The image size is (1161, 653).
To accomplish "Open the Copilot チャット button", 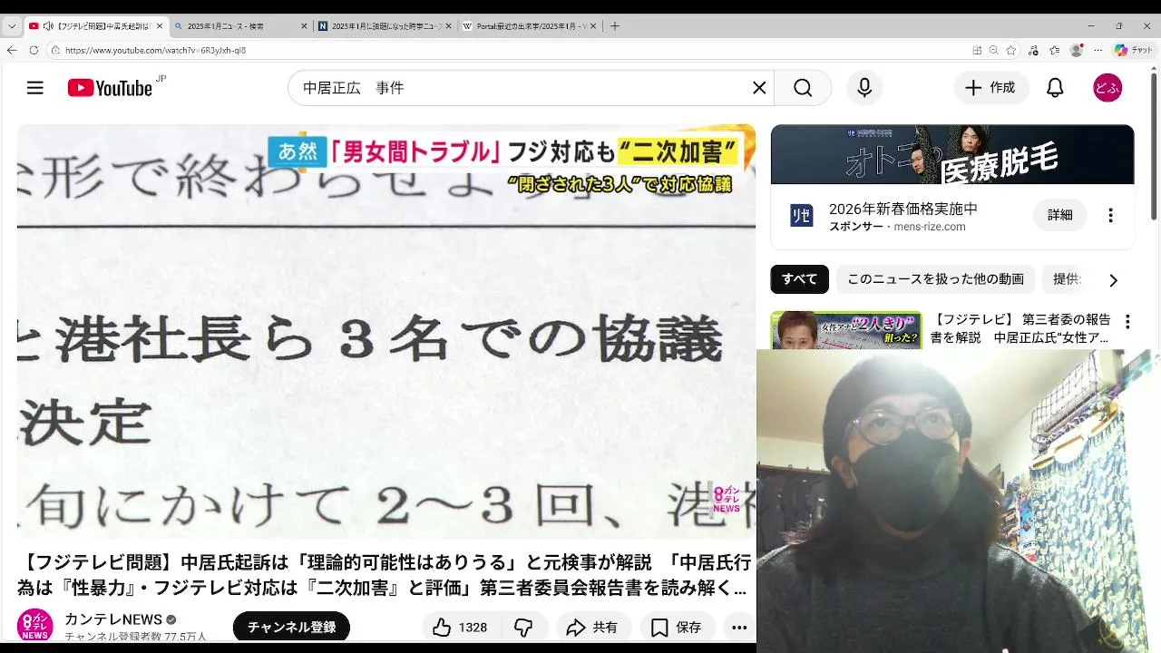I will tap(1134, 50).
